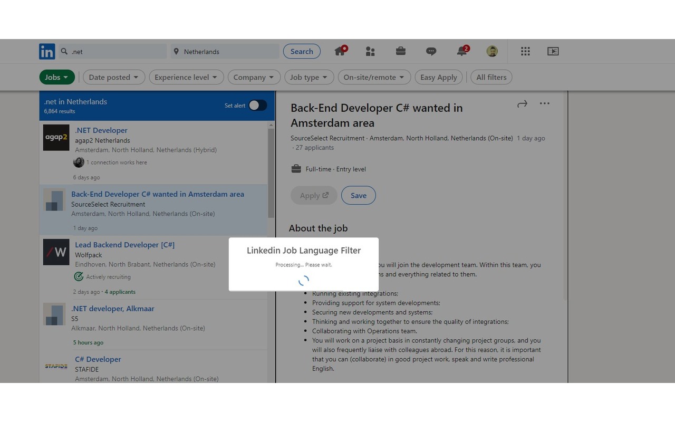Click 'Linkedin Job Language Filter' popup title
Screen dimensions: 675x422
click(304, 251)
